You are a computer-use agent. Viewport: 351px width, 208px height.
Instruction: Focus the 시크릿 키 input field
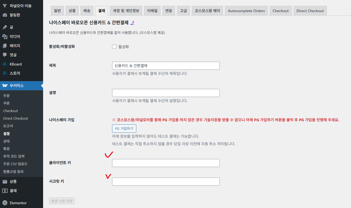166,182
